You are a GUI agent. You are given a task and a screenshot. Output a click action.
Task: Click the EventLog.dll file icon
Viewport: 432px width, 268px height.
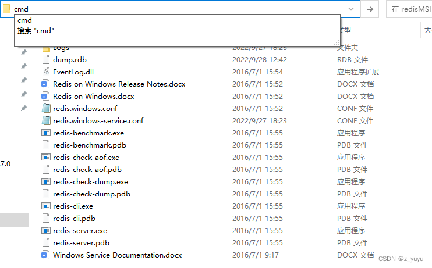pos(46,72)
